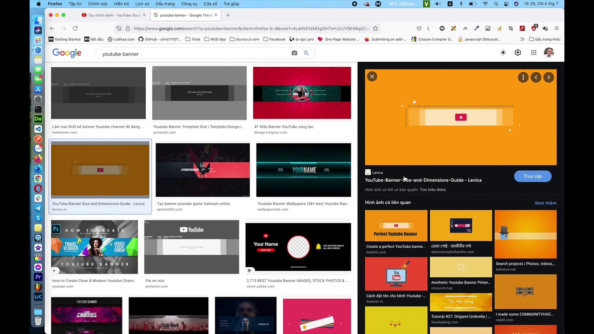
Task: Open the color picker eyedropper extension
Action: tap(477, 28)
